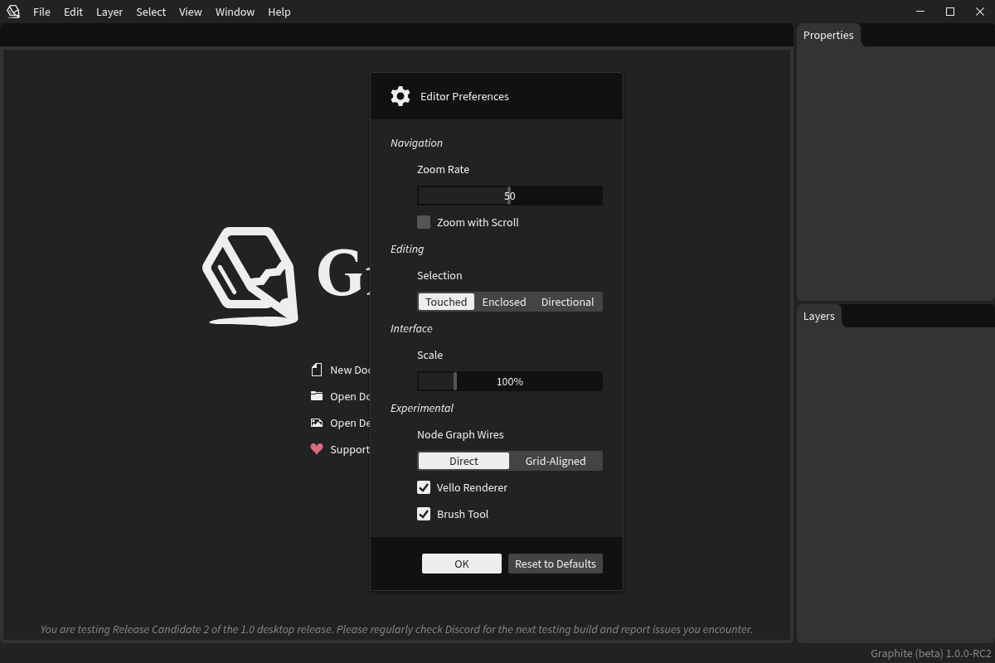
Task: Switch Node Graph Wires to Grid-Aligned
Action: [556, 461]
